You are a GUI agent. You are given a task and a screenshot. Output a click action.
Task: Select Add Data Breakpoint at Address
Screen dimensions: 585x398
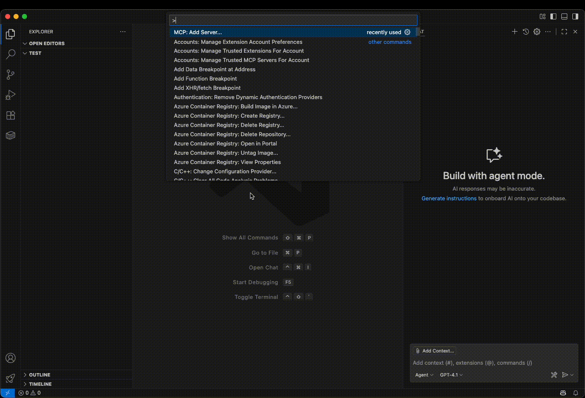pos(293,70)
